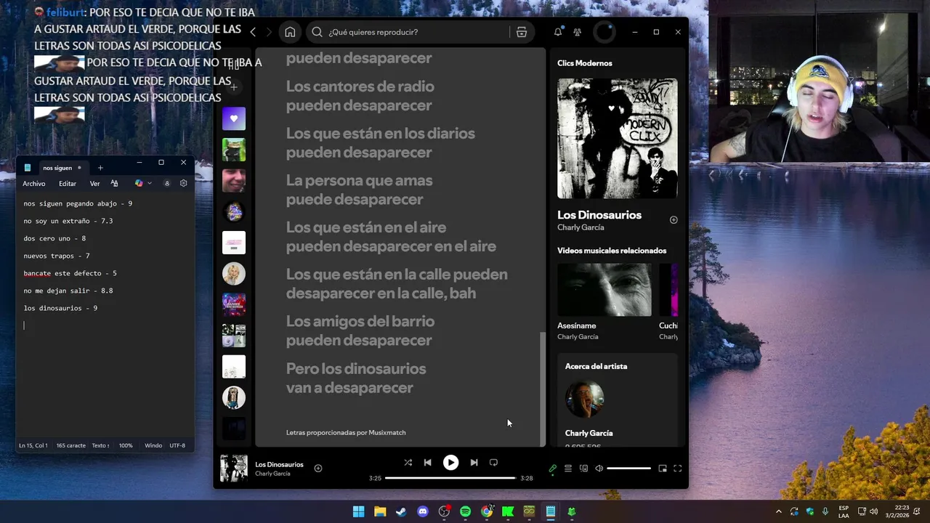Viewport: 930px width, 523px height.
Task: Add Los Dinosaurios to library from right panel
Action: coord(674,220)
